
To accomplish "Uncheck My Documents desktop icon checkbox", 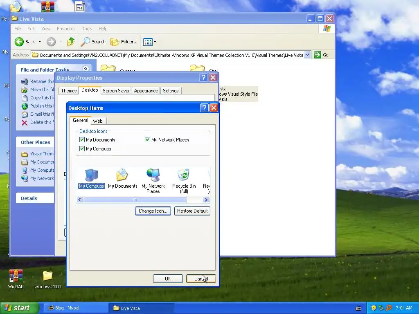I will pos(82,140).
